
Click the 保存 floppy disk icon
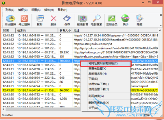click(x=67, y=20)
